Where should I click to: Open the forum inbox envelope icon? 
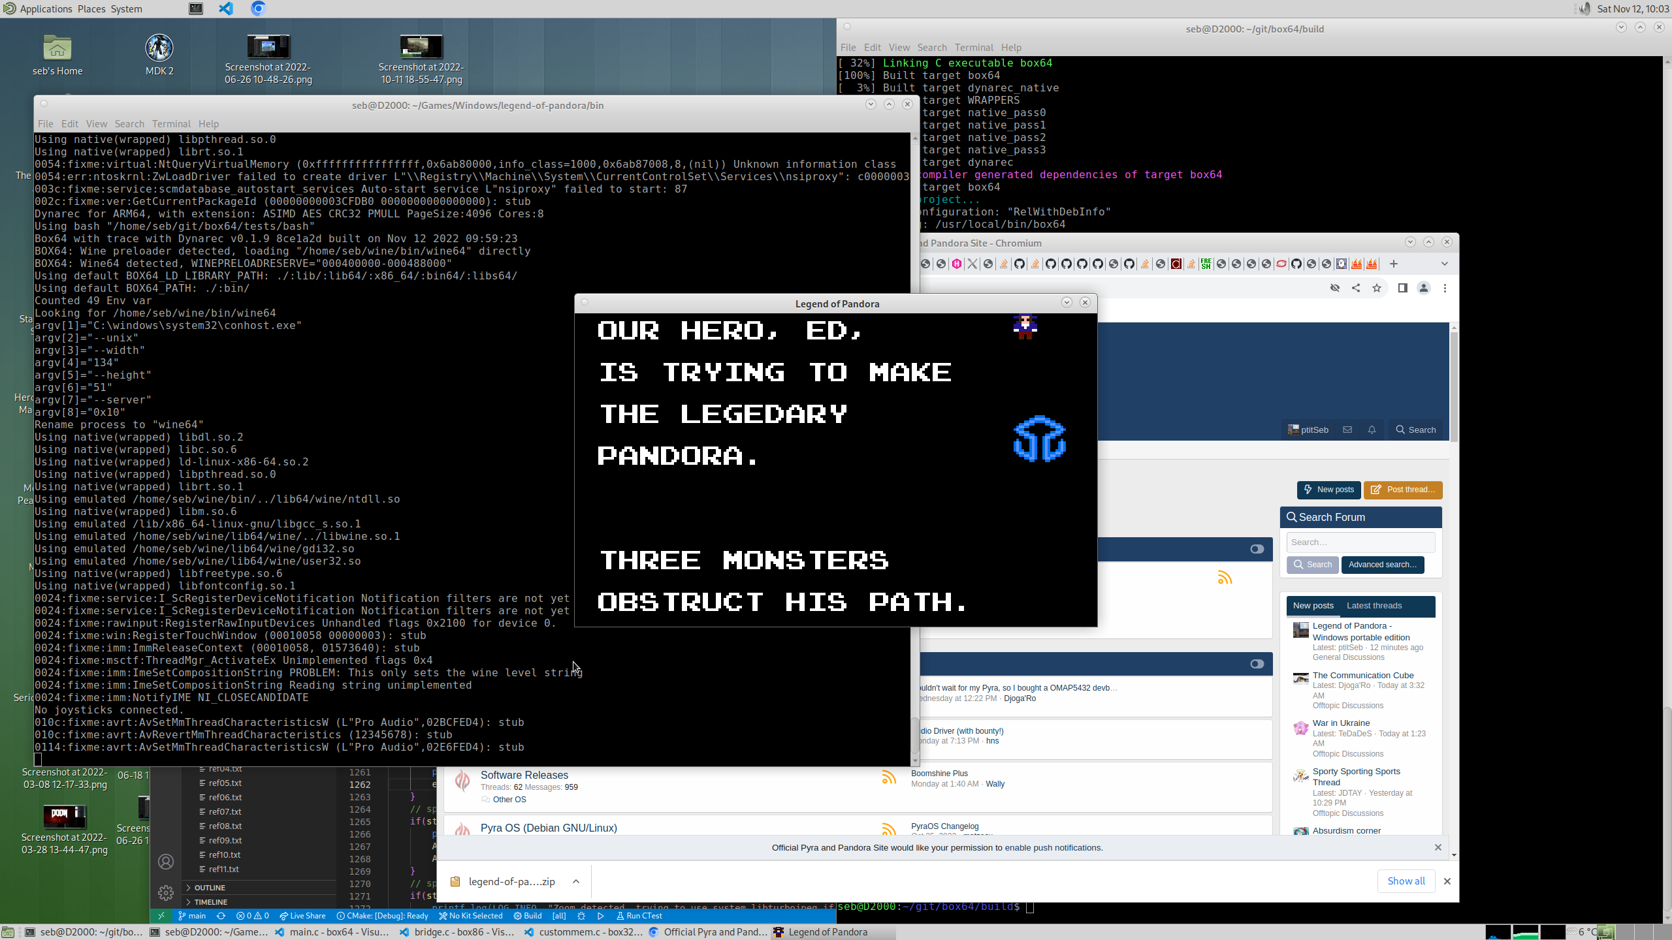1347,430
